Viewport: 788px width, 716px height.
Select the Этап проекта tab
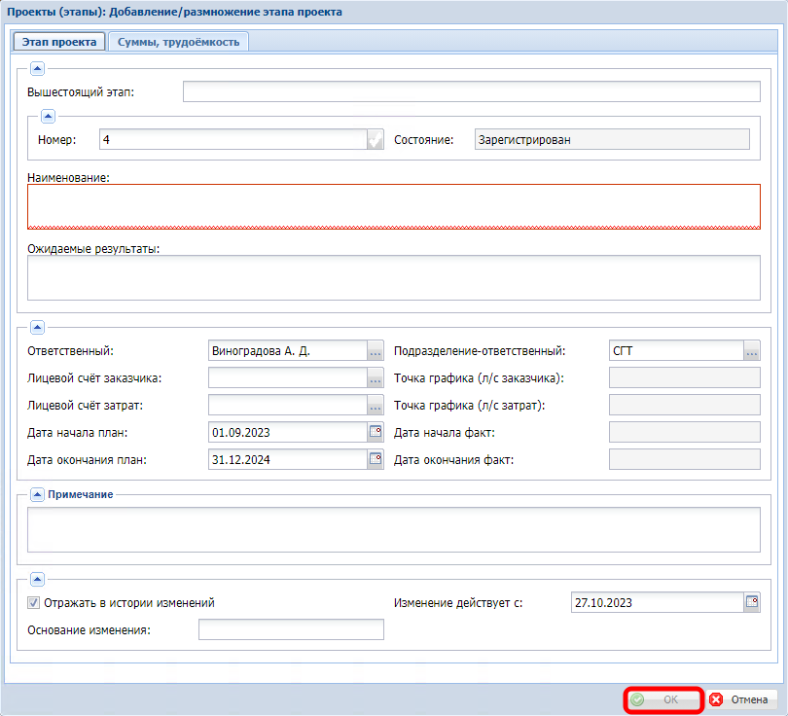[59, 42]
